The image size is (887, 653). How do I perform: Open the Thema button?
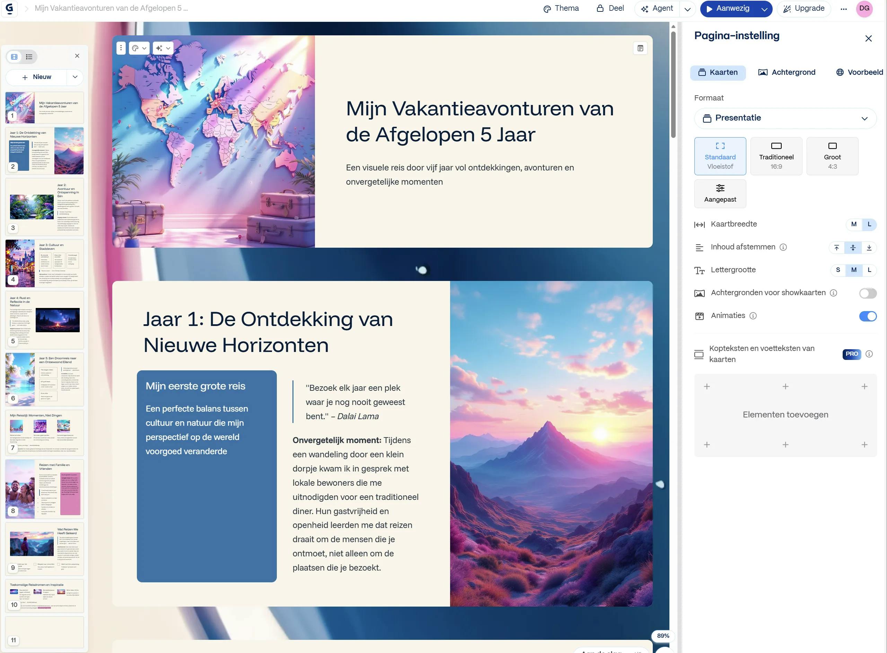[561, 8]
